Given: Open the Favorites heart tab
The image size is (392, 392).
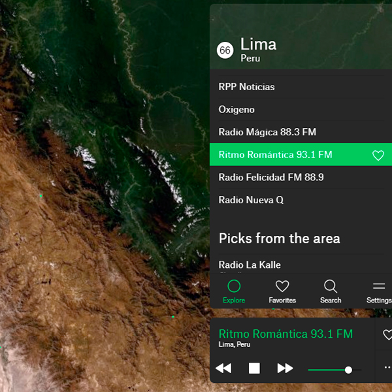Looking at the screenshot, I should pyautogui.click(x=282, y=286).
